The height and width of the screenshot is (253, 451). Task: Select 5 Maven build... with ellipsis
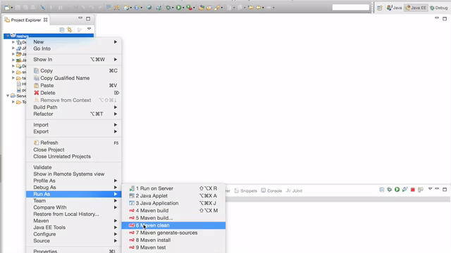pos(173,218)
